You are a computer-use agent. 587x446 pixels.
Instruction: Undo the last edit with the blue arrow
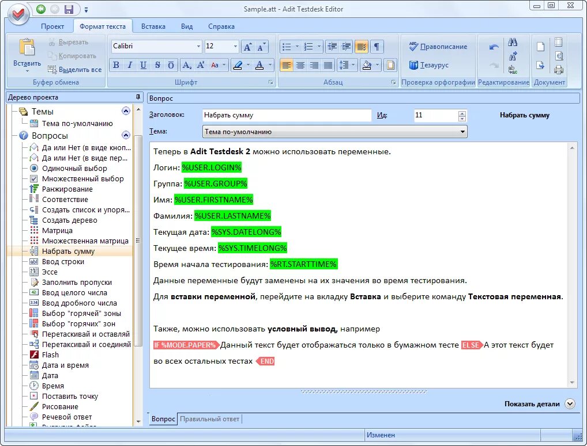(x=494, y=47)
